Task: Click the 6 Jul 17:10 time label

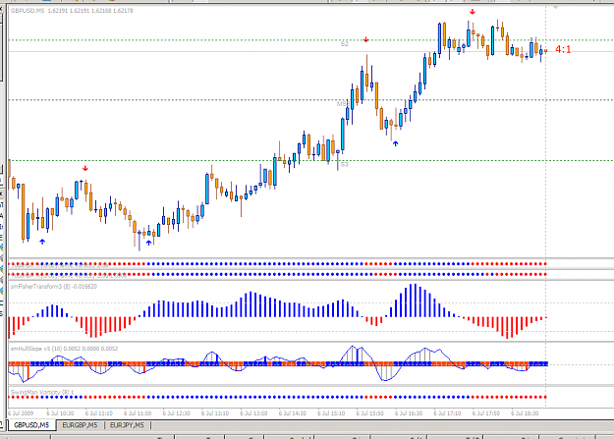Action: point(447,413)
